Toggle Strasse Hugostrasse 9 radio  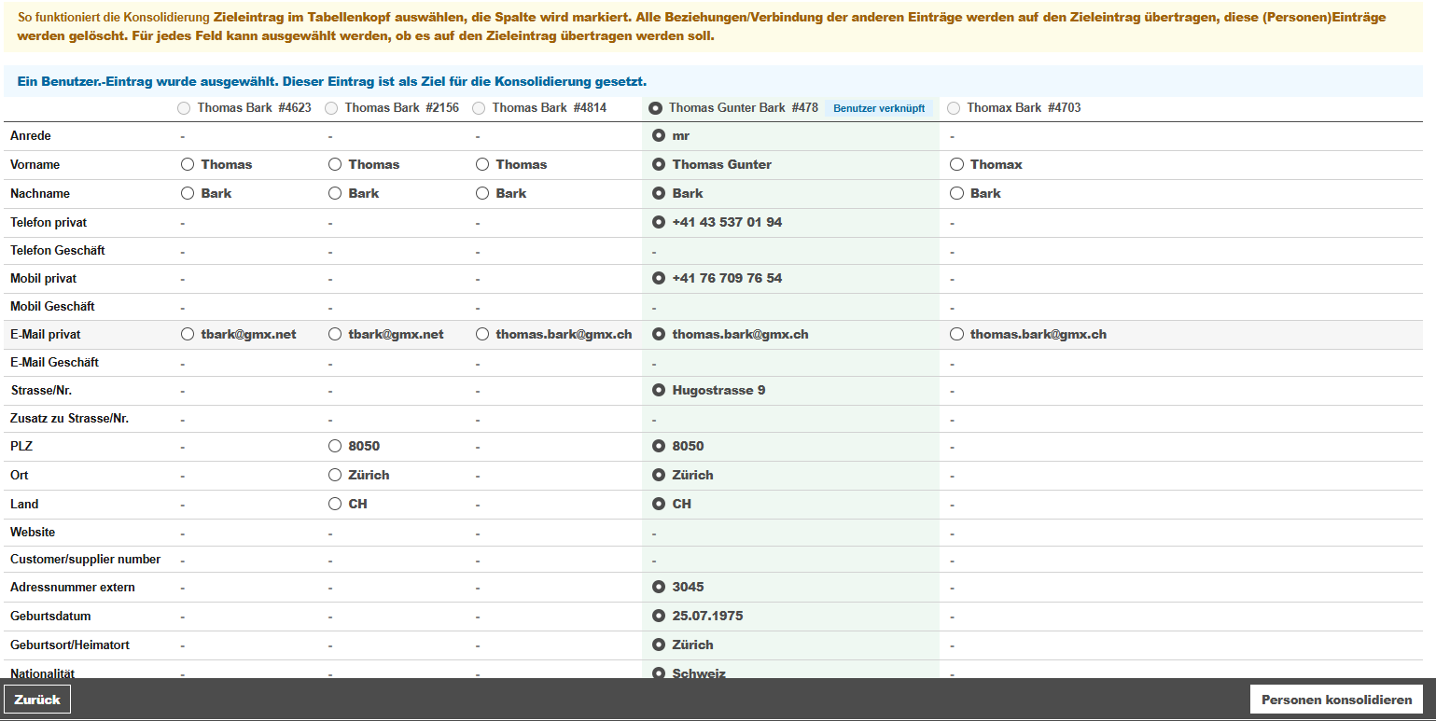(659, 390)
